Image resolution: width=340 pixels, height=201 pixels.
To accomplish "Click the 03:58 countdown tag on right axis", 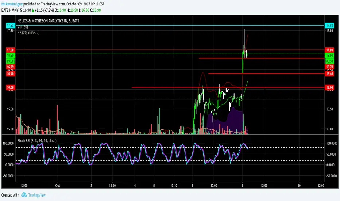I will pyautogui.click(x=329, y=61).
